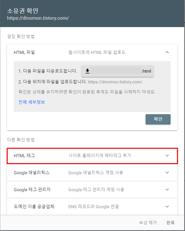Image resolution: width=185 pixels, height=231 pixels.
Task: Expand the 도메인 이름 공급업체 chevron
Action: (x=167, y=207)
